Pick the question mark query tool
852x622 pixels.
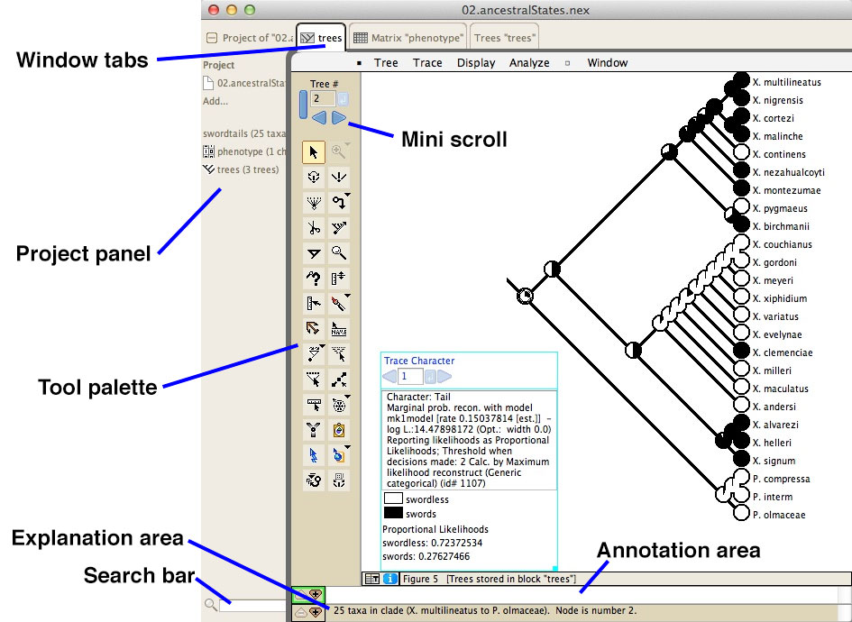tap(313, 279)
